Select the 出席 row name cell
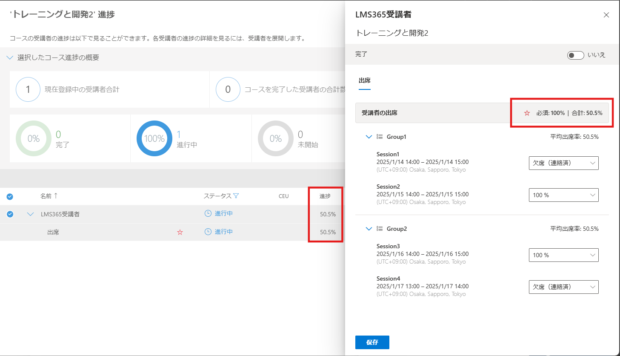This screenshot has width=620, height=356. pos(53,232)
